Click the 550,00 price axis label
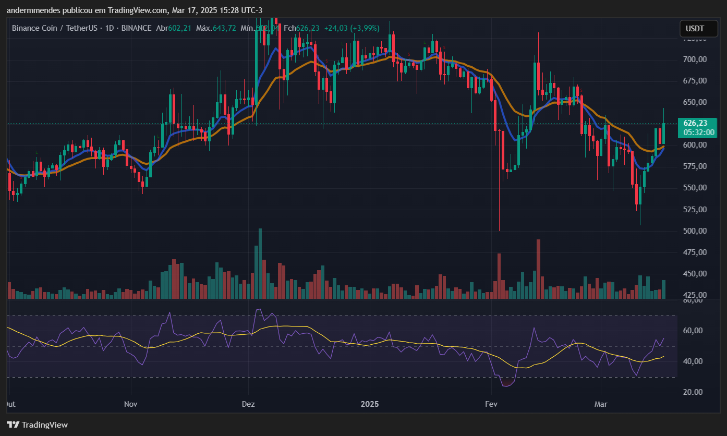The image size is (727, 436). point(696,188)
